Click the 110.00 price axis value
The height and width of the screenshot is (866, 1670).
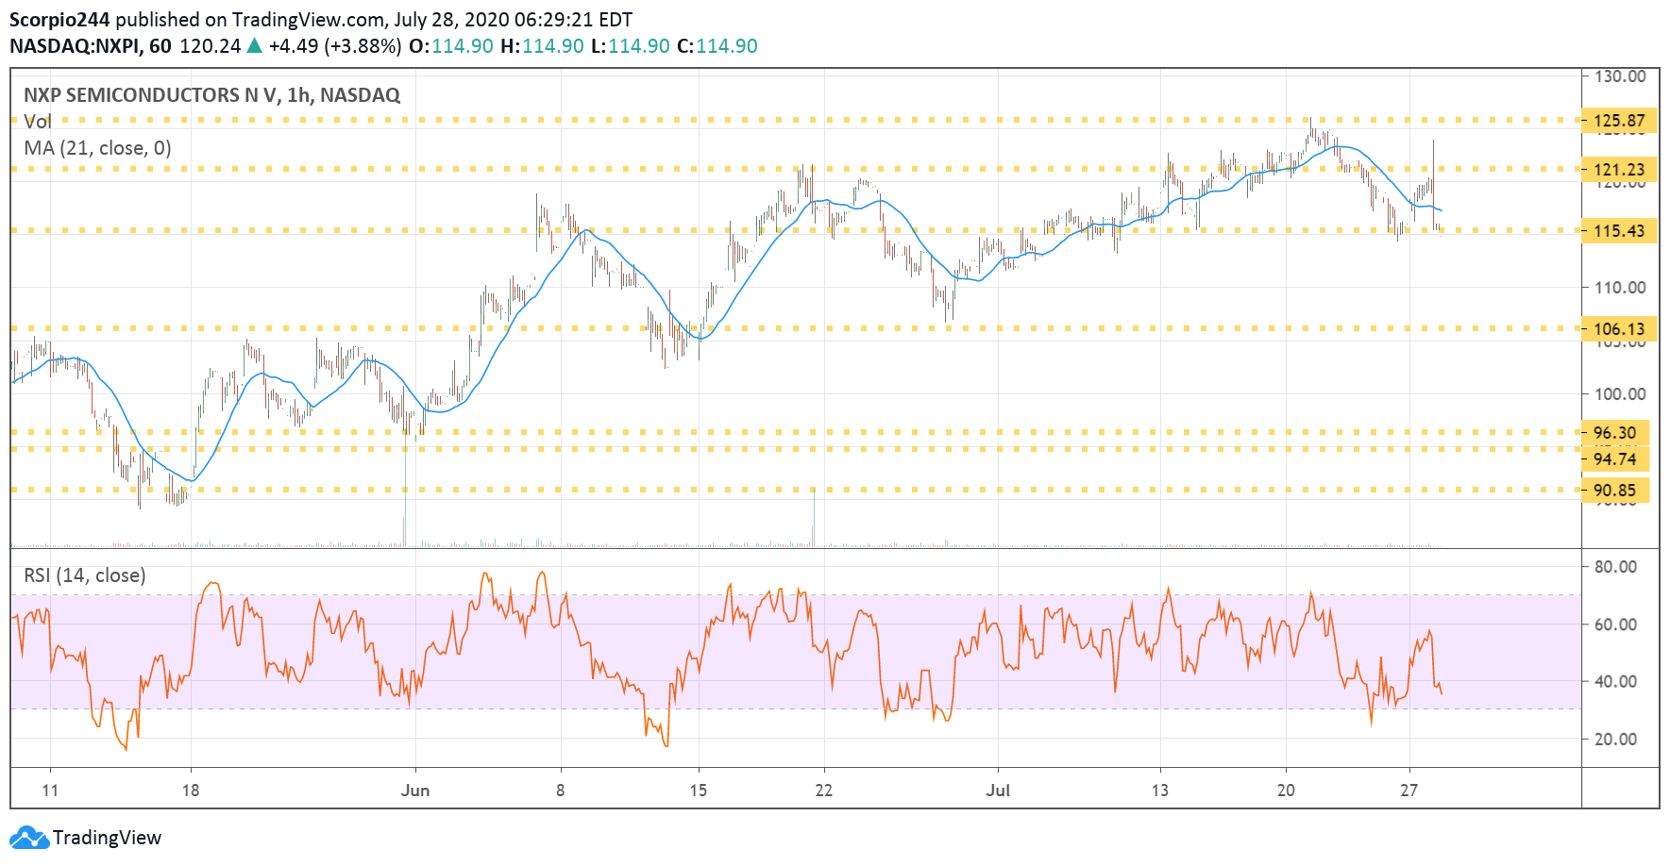pyautogui.click(x=1620, y=288)
